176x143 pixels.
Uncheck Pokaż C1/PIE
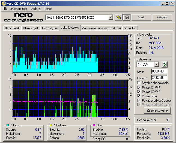pos(139,87)
